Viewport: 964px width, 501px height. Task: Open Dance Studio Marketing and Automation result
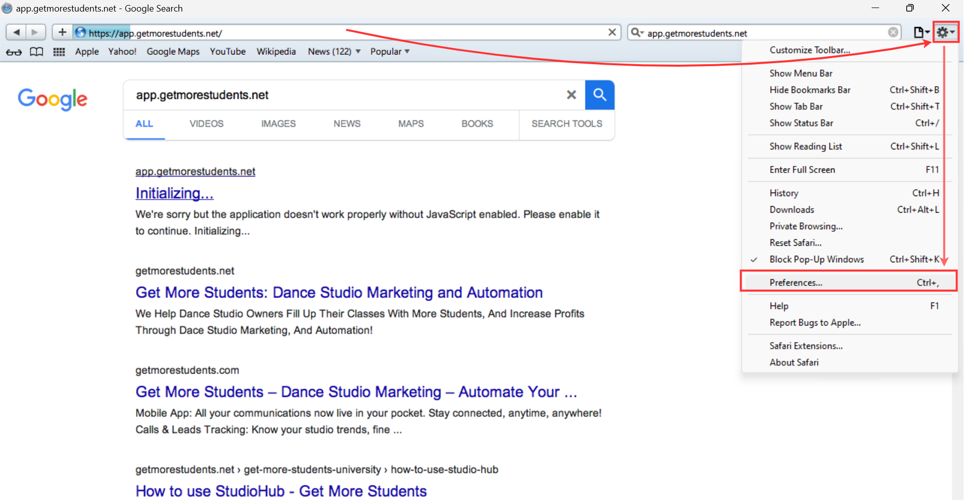coord(339,292)
